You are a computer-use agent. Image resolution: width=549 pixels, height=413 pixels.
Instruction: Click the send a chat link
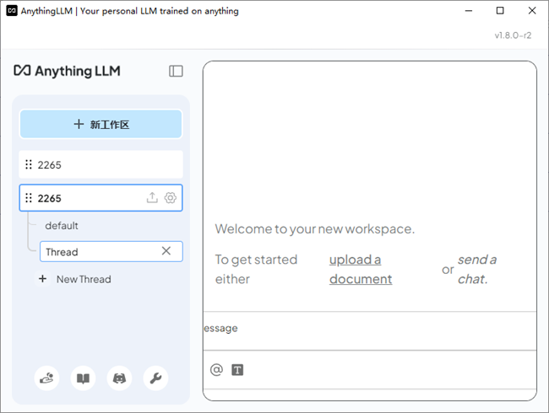[x=476, y=269]
